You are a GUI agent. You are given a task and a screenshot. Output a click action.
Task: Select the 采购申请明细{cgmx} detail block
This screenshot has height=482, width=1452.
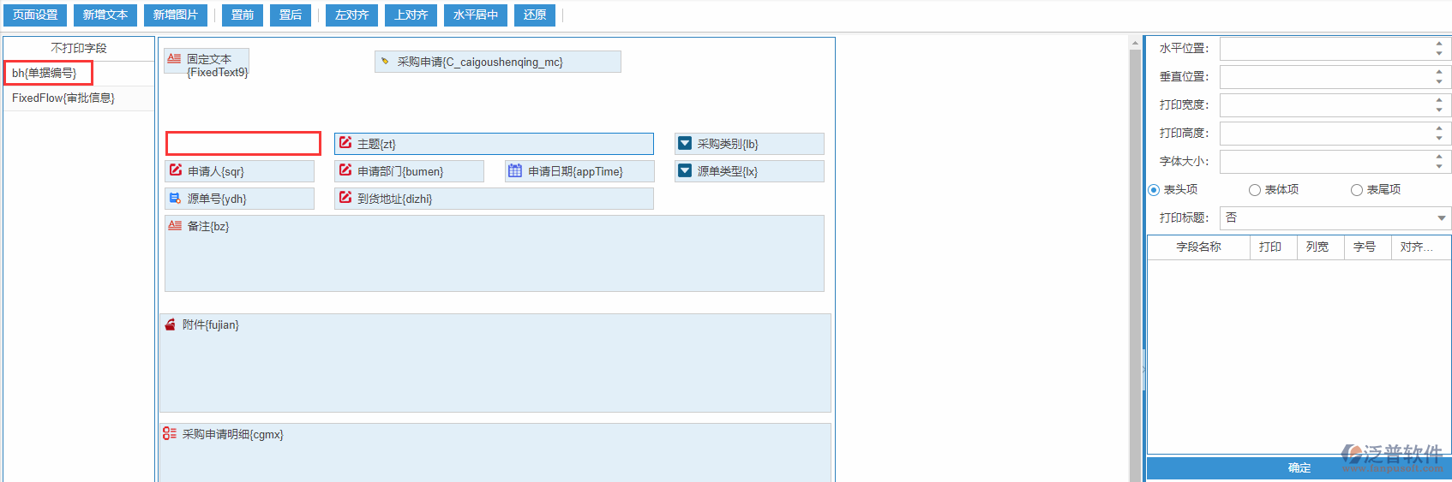[x=495, y=452]
